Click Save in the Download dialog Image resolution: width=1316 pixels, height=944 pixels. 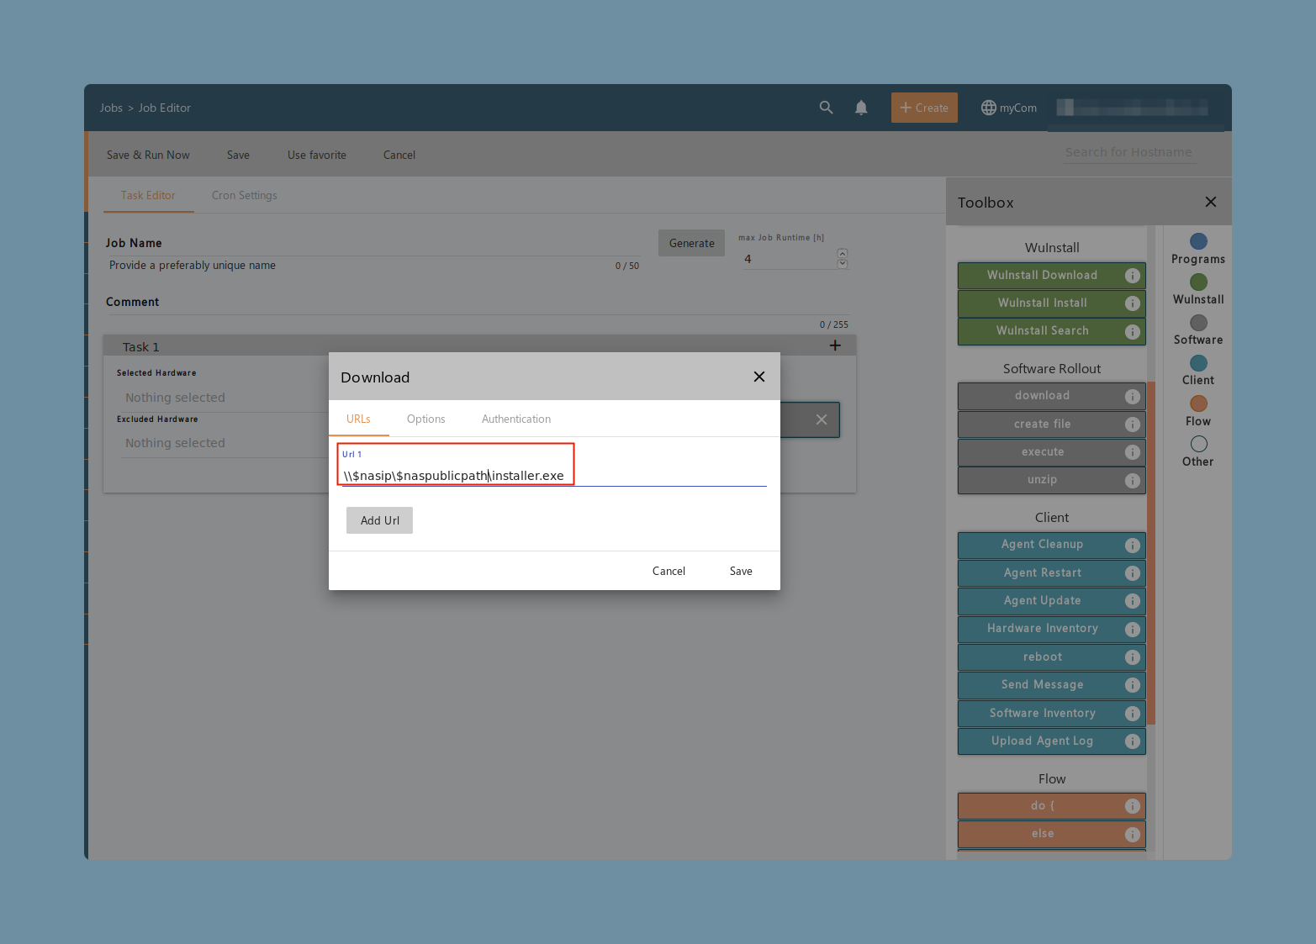click(x=741, y=571)
